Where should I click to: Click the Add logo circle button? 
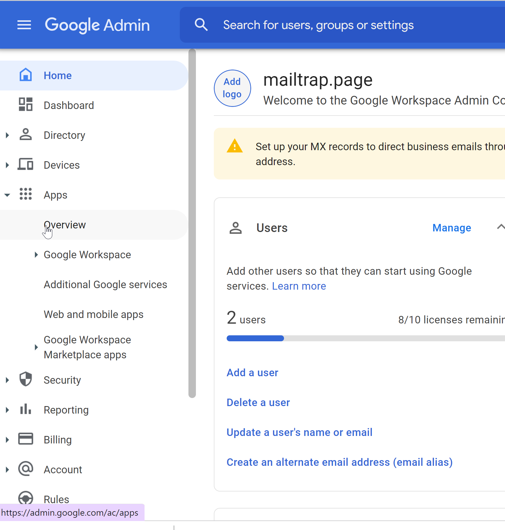(x=232, y=88)
